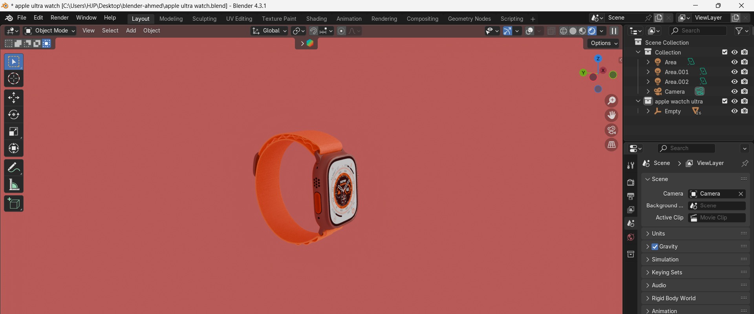Open the File menu
This screenshot has width=754, height=314.
coord(22,18)
